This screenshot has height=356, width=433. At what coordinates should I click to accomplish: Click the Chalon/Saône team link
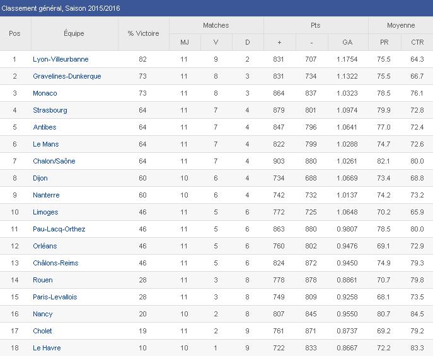54,161
